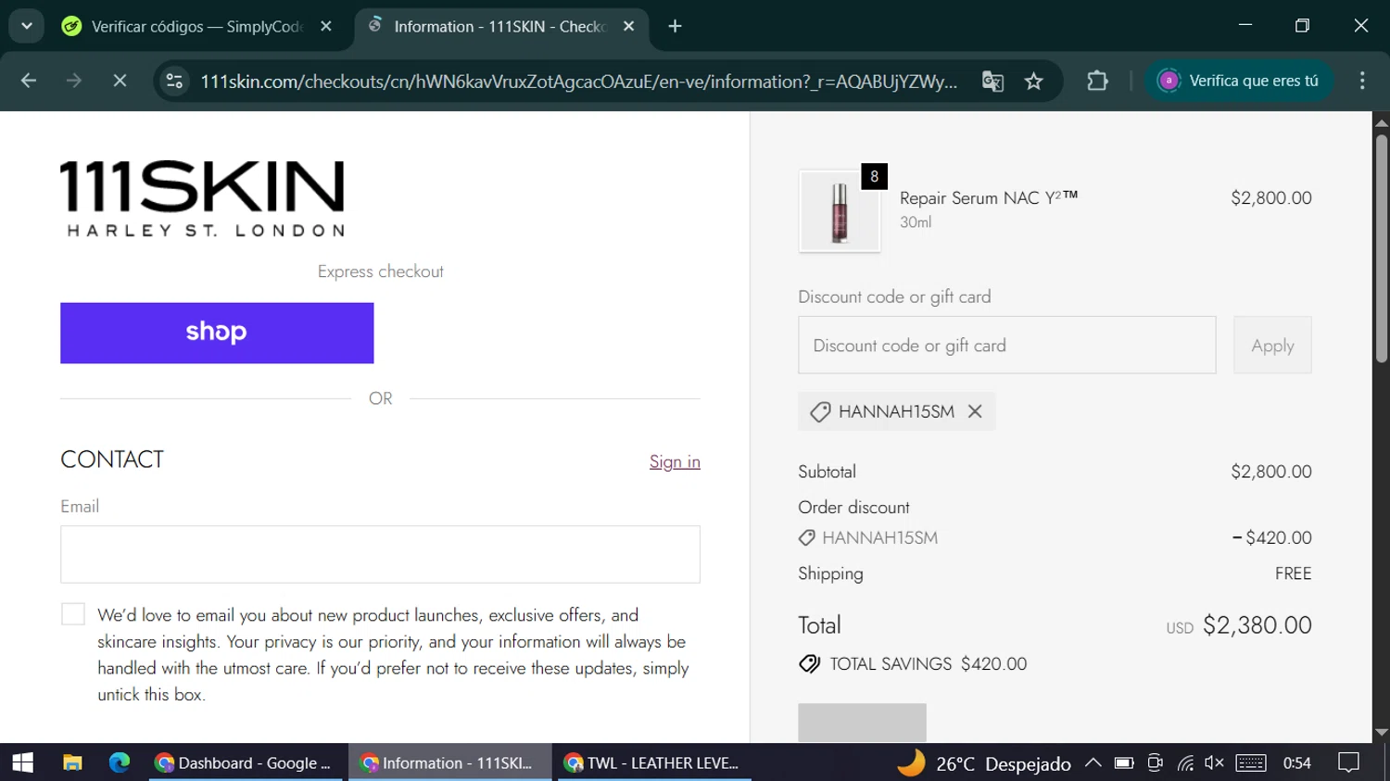Viewport: 1390px width, 781px height.
Task: Stop loading the page
Action: [x=120, y=82]
